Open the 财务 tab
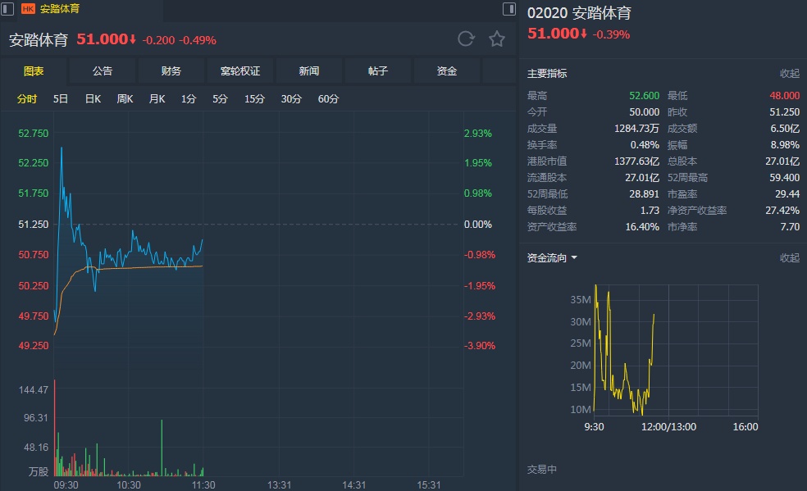 (171, 71)
